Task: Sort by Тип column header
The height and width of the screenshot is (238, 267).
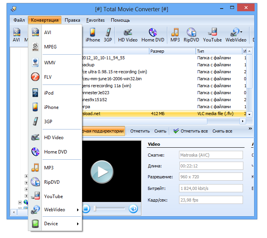Action: click(x=219, y=51)
